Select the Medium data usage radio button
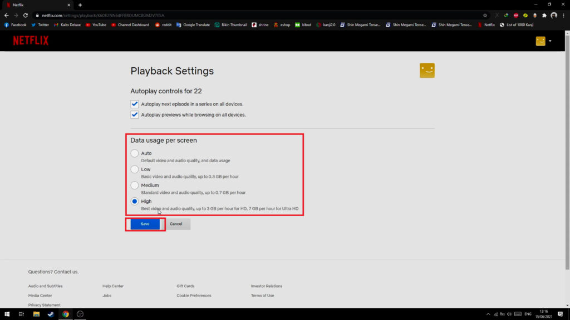This screenshot has height=320, width=570. point(134,185)
